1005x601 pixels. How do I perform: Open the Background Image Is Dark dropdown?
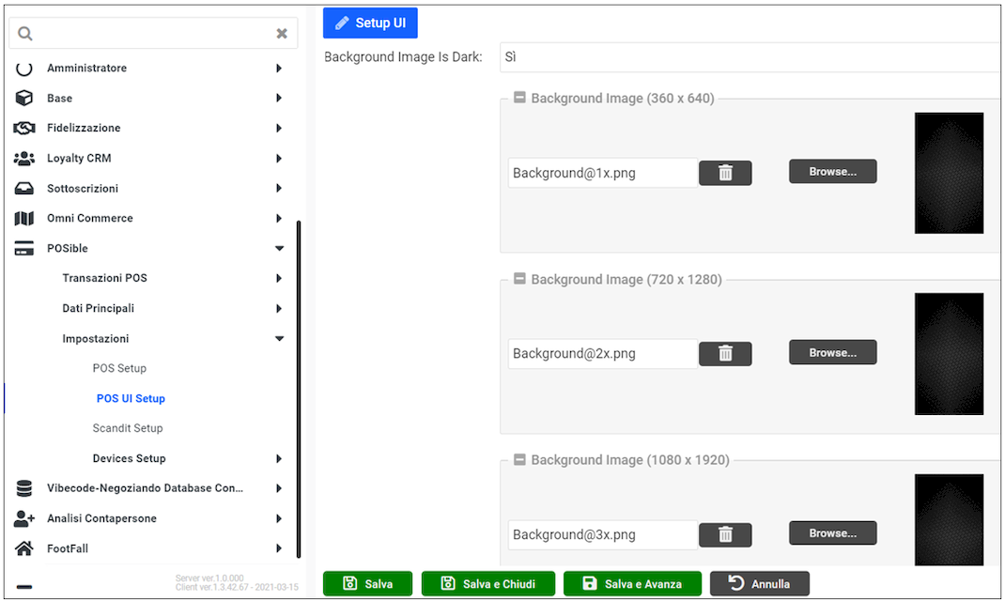tap(750, 57)
